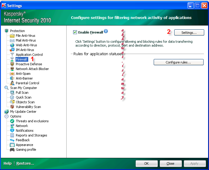Minimize the Settings window

point(191,6)
